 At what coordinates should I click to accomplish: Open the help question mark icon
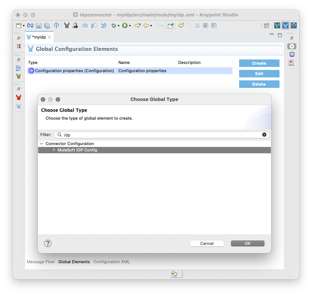click(48, 243)
